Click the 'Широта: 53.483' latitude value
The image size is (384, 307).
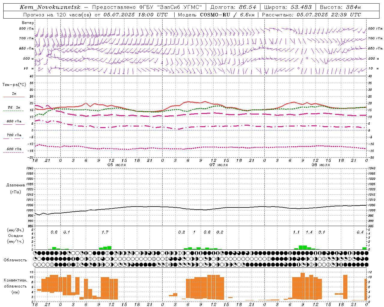[288, 7]
